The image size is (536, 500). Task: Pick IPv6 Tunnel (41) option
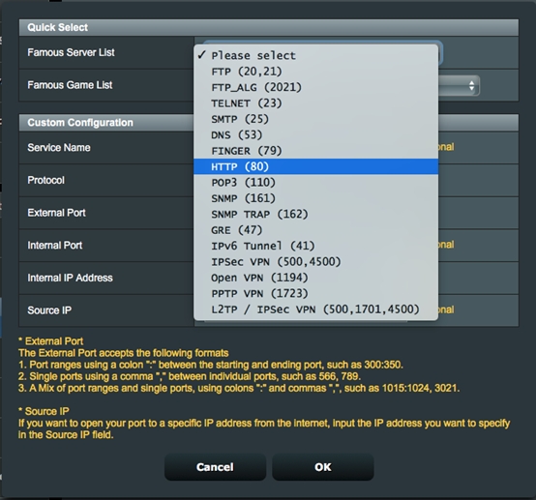pos(315,246)
